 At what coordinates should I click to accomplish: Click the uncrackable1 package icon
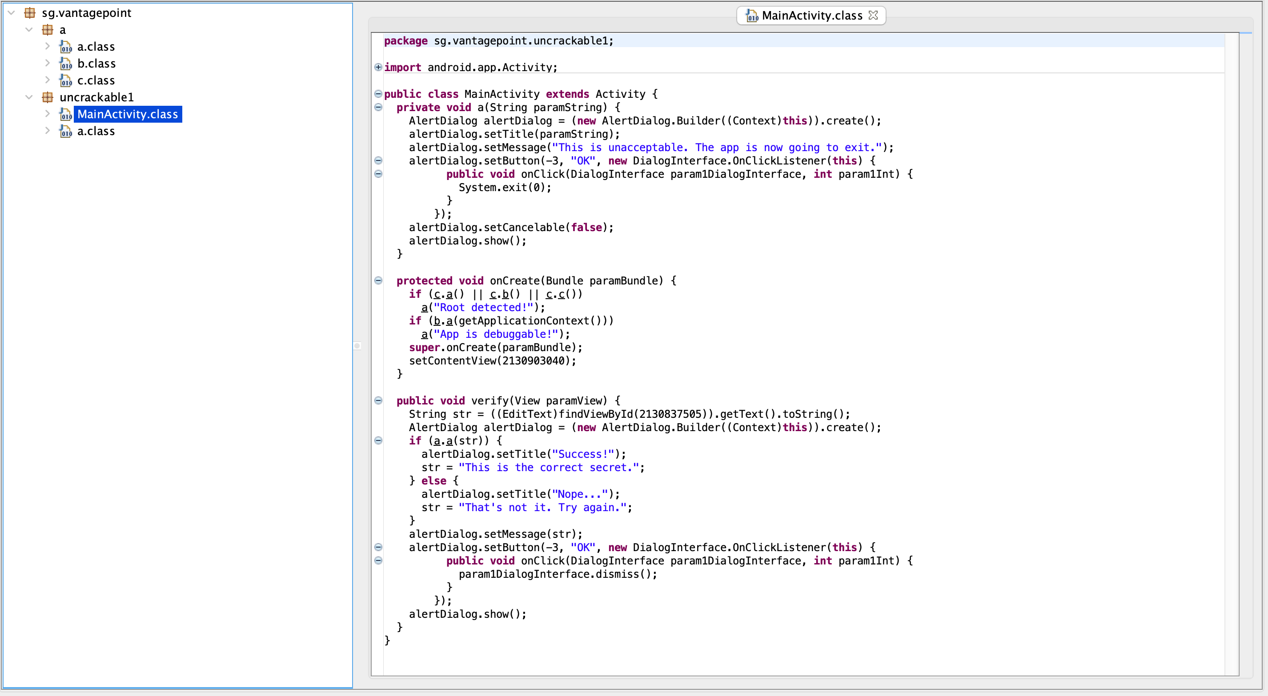47,97
